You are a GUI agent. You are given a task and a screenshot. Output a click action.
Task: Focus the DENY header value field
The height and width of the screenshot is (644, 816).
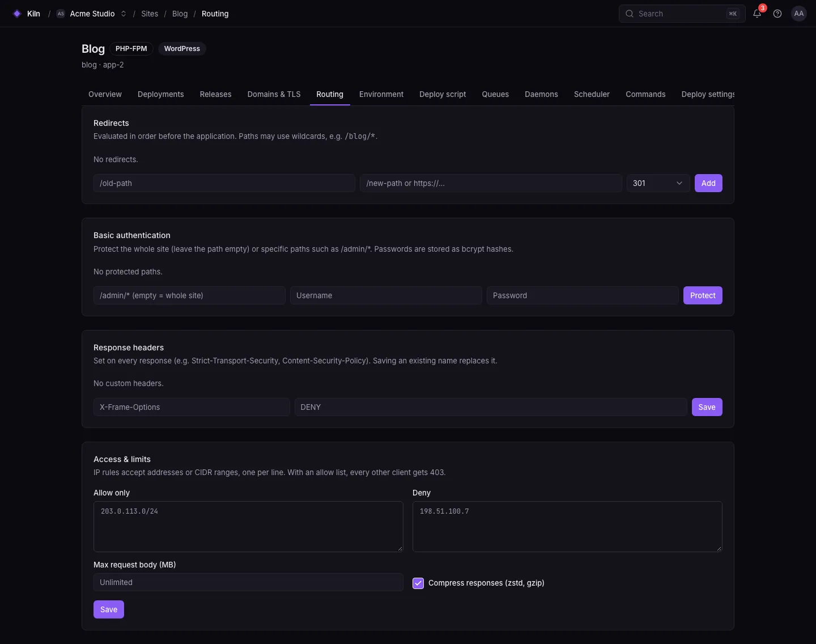[491, 407]
